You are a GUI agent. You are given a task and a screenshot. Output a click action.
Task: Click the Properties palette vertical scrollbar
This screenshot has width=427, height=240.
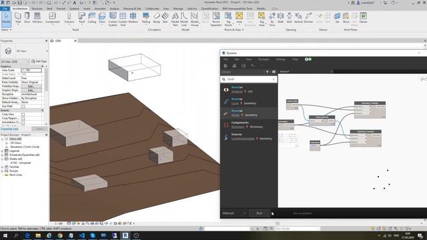click(46, 95)
